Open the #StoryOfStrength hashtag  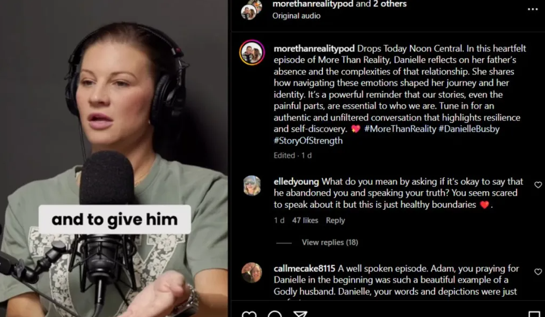308,140
